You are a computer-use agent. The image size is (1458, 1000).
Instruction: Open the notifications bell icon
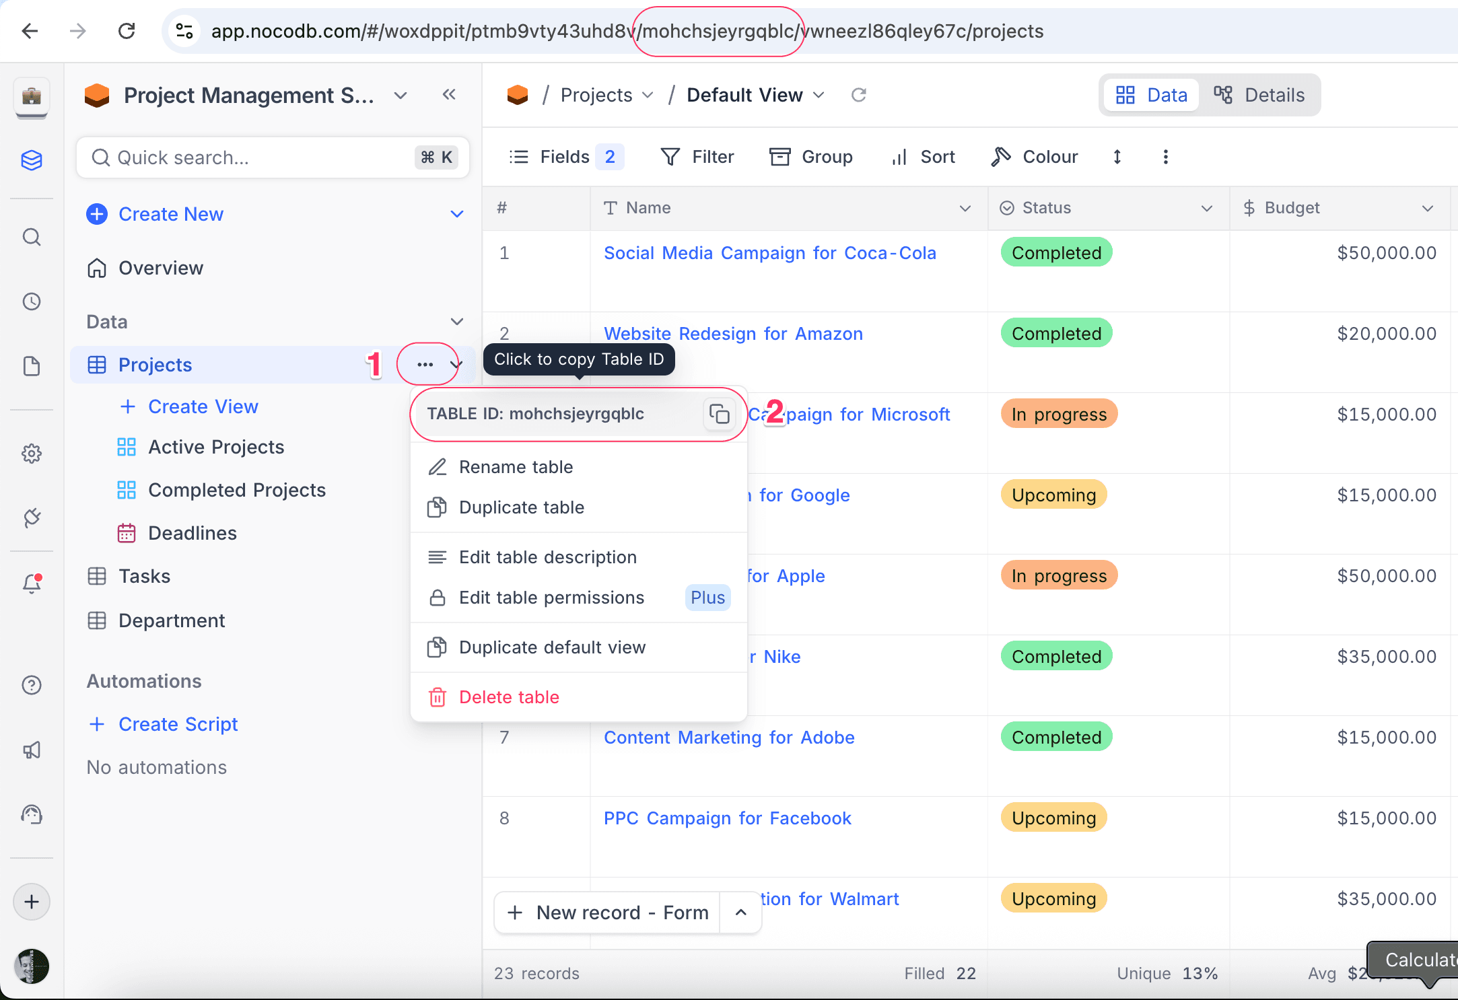[32, 583]
